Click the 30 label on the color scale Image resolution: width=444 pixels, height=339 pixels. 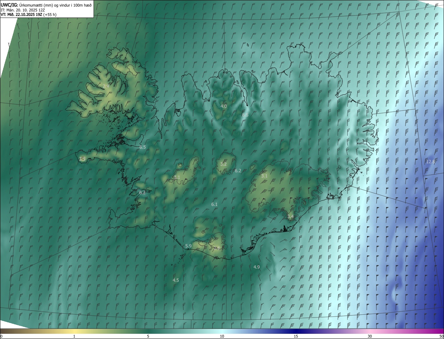370,336
